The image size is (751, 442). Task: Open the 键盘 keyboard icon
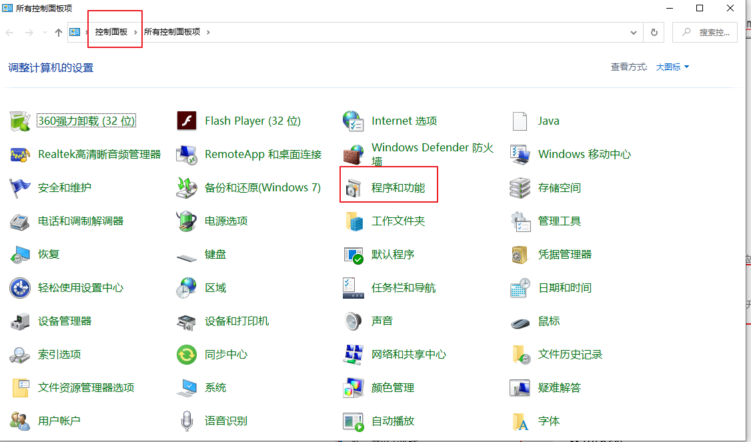(x=187, y=257)
